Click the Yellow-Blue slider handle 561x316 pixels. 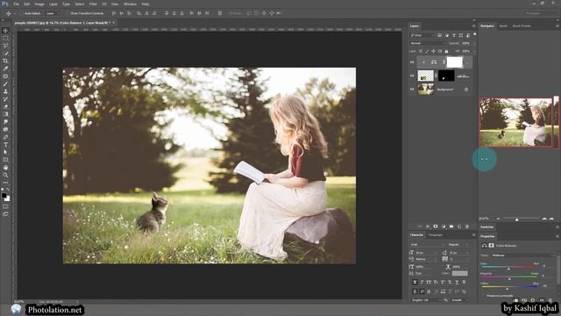pos(507,289)
